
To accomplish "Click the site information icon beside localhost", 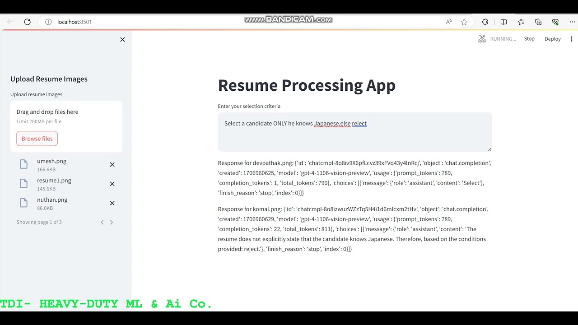I will tap(48, 22).
